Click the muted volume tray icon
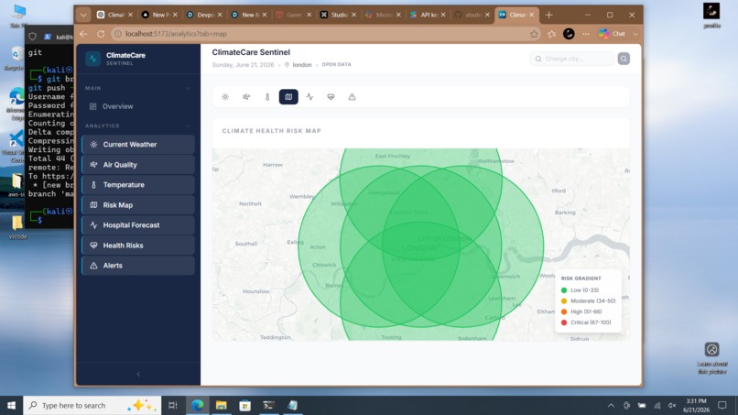This screenshot has height=415, width=738. (x=672, y=406)
